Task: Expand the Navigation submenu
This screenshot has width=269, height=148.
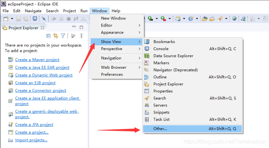Action: (x=116, y=58)
